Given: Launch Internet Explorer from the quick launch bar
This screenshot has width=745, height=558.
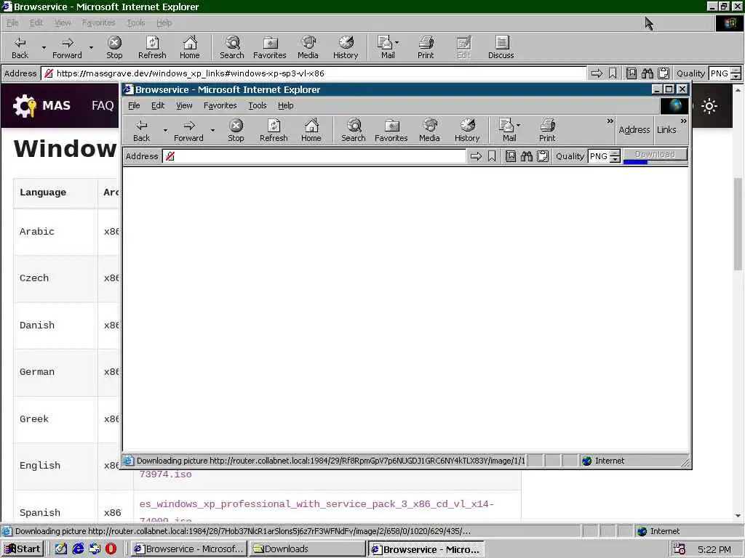Looking at the screenshot, I should point(78,549).
